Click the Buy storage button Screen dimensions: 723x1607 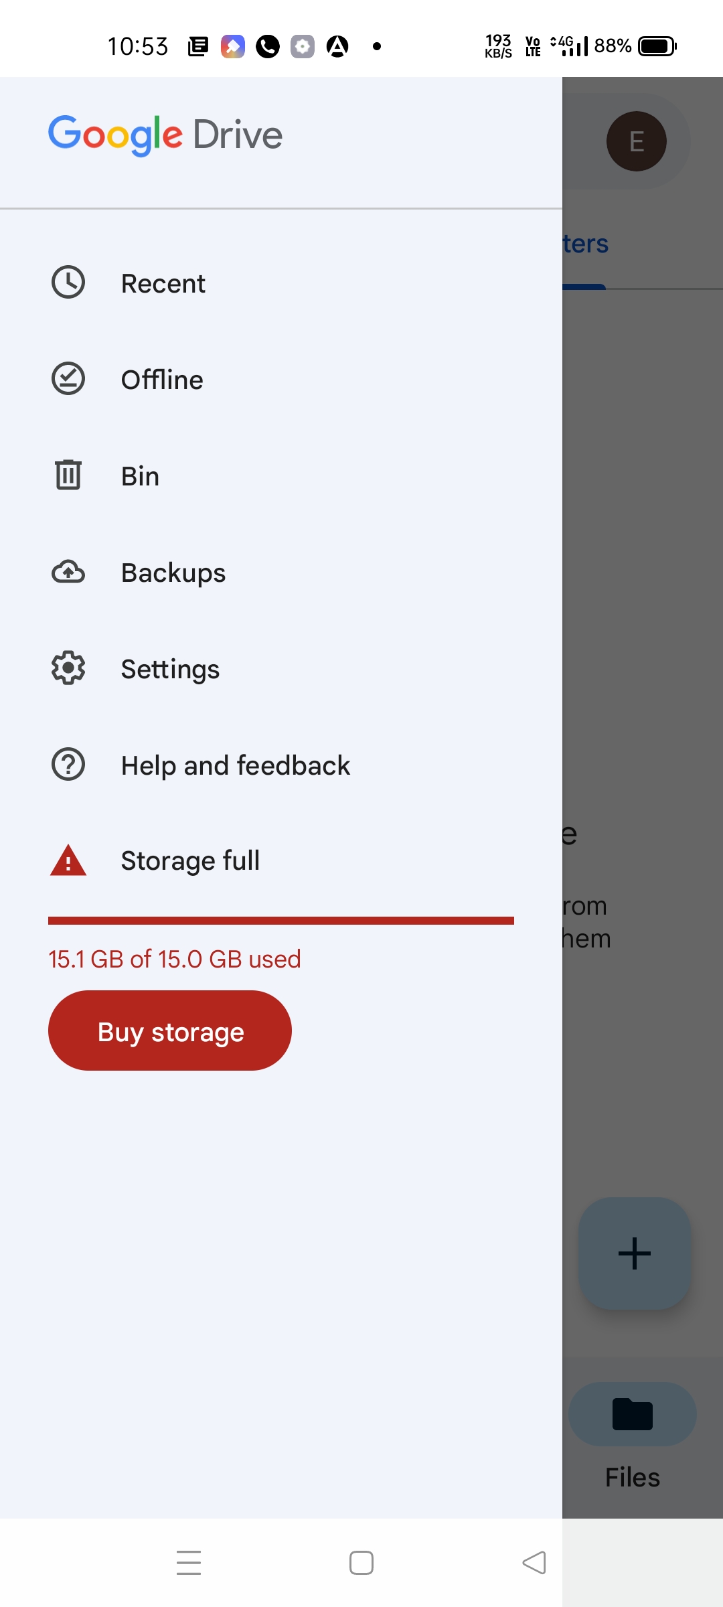(x=170, y=1030)
